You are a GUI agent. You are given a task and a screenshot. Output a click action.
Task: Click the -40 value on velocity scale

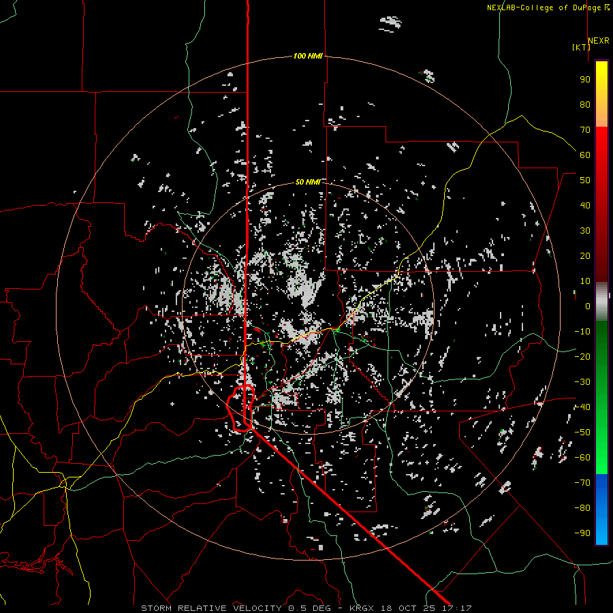click(x=582, y=407)
